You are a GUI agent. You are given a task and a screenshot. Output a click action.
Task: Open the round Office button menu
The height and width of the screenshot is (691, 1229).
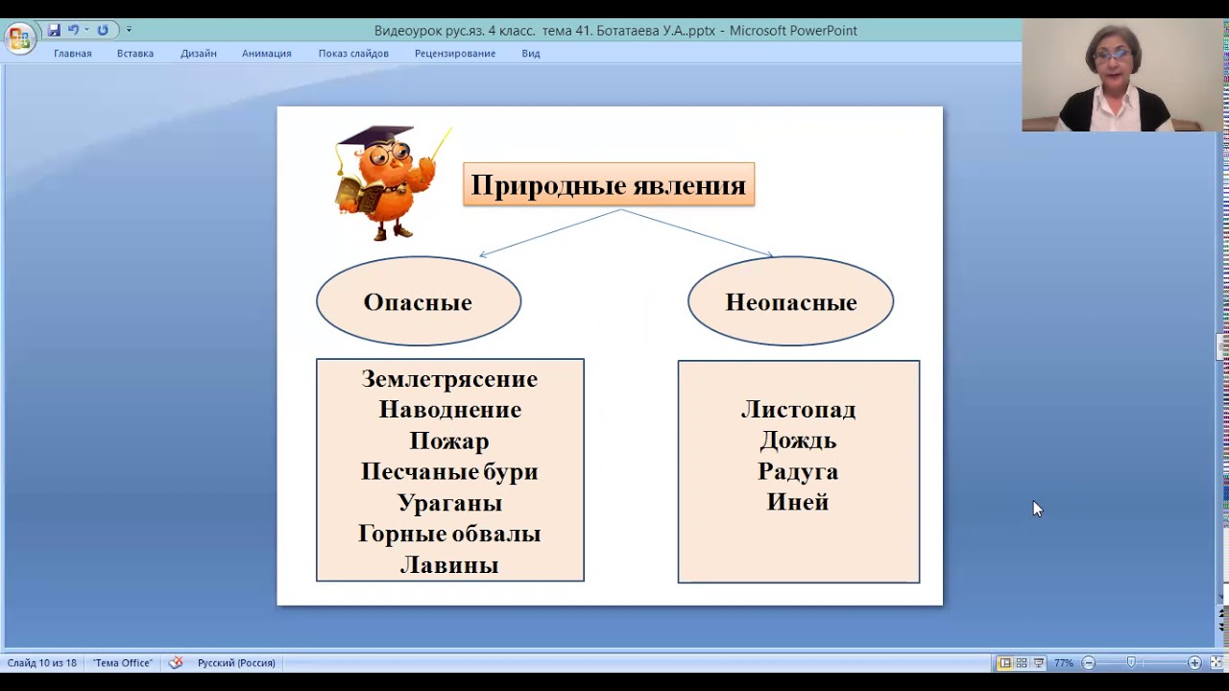pyautogui.click(x=19, y=38)
